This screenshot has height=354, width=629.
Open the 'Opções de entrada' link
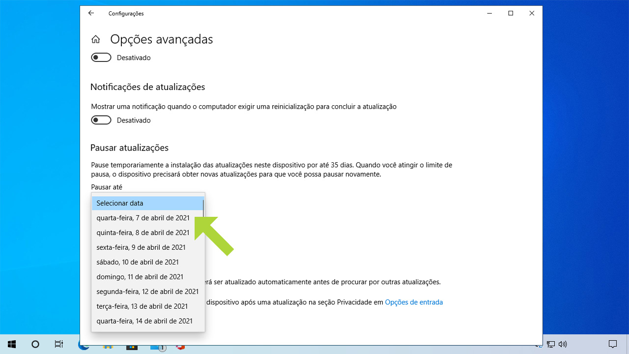414,302
